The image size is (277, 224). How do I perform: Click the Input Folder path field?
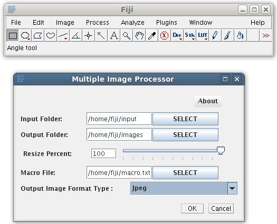(x=119, y=119)
